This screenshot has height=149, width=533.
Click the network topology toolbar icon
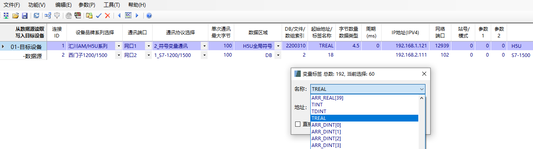[x=48, y=16]
